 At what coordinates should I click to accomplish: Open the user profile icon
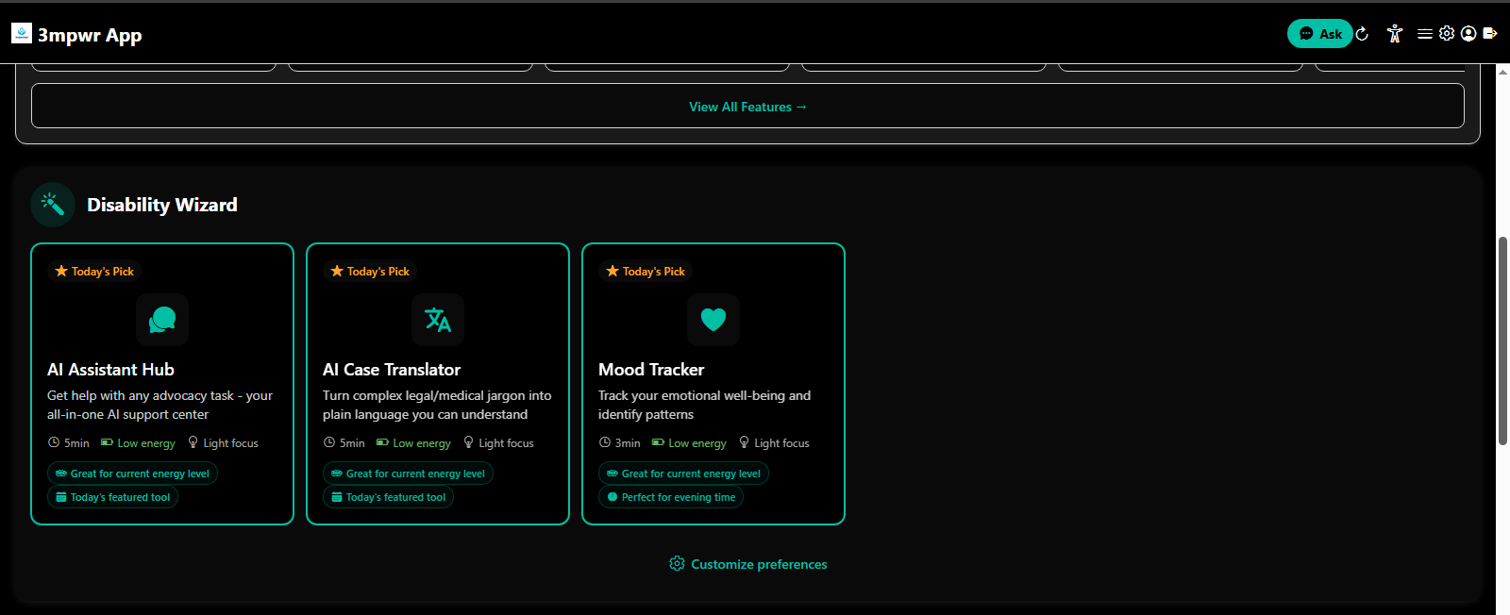pos(1468,33)
